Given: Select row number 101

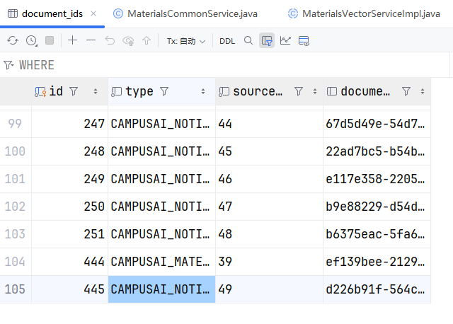Looking at the screenshot, I should coord(16,179).
